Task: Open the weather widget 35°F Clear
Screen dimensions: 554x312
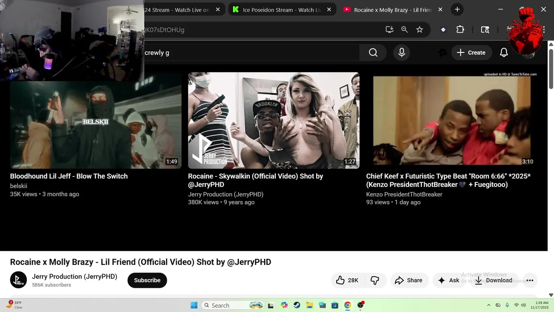Action: (14, 305)
